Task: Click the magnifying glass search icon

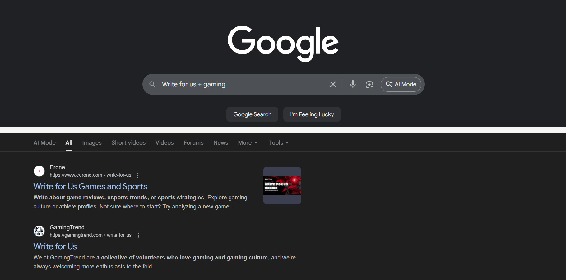Action: [x=152, y=84]
